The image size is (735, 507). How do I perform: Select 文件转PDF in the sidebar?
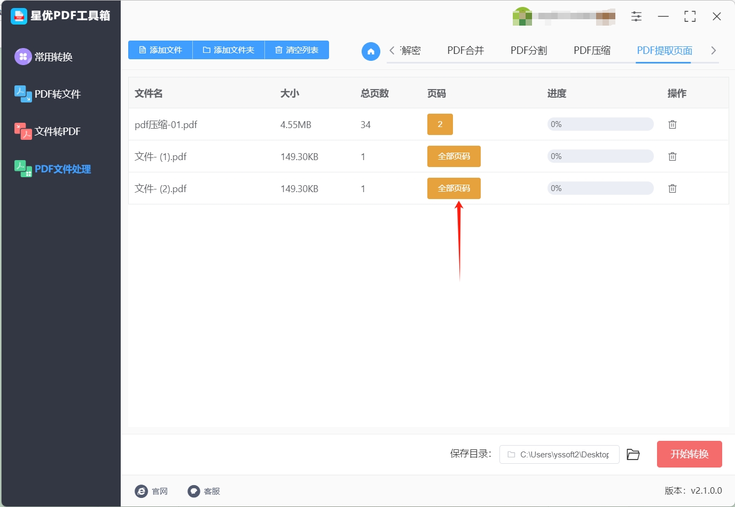tap(48, 131)
